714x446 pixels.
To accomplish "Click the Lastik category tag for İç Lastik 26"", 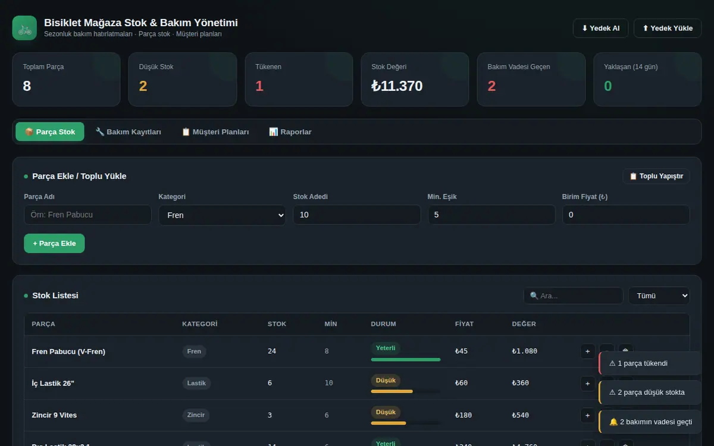I will pos(196,383).
